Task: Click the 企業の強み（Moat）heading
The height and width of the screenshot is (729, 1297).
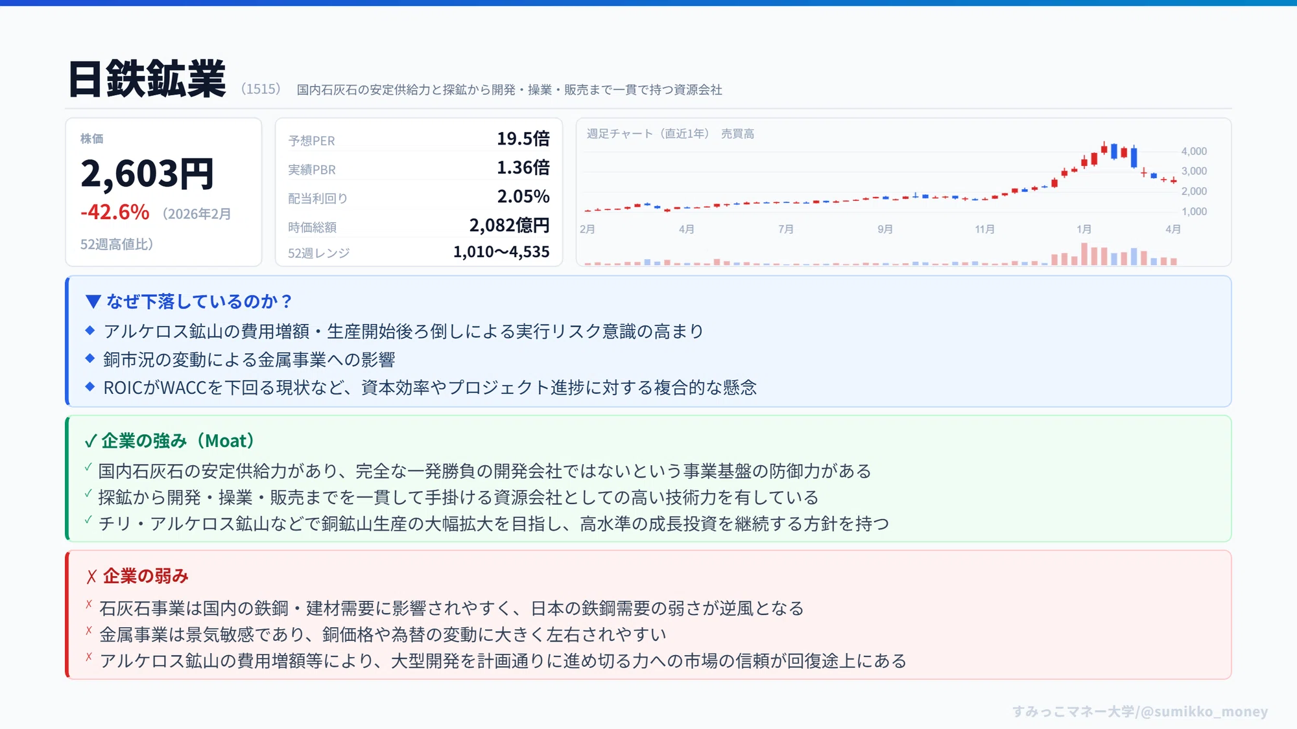Action: [x=178, y=441]
